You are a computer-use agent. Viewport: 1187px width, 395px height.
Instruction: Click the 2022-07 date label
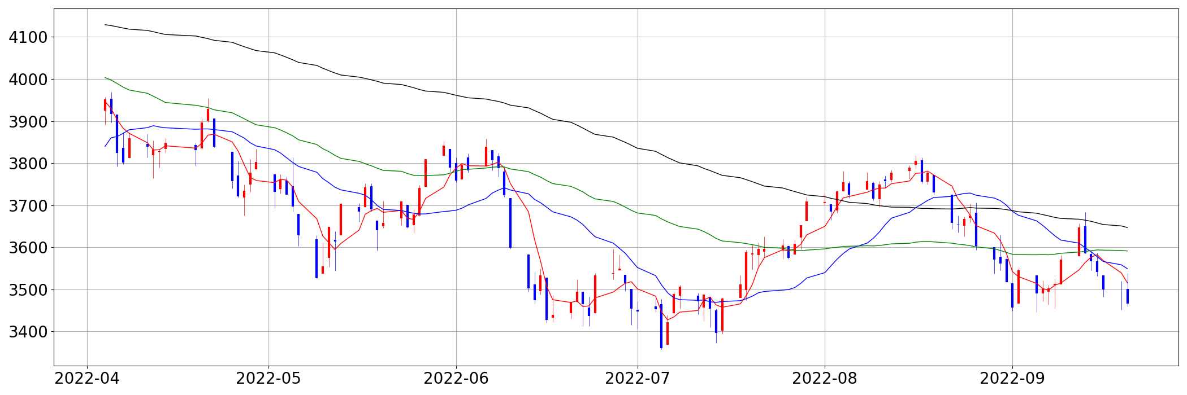[638, 379]
